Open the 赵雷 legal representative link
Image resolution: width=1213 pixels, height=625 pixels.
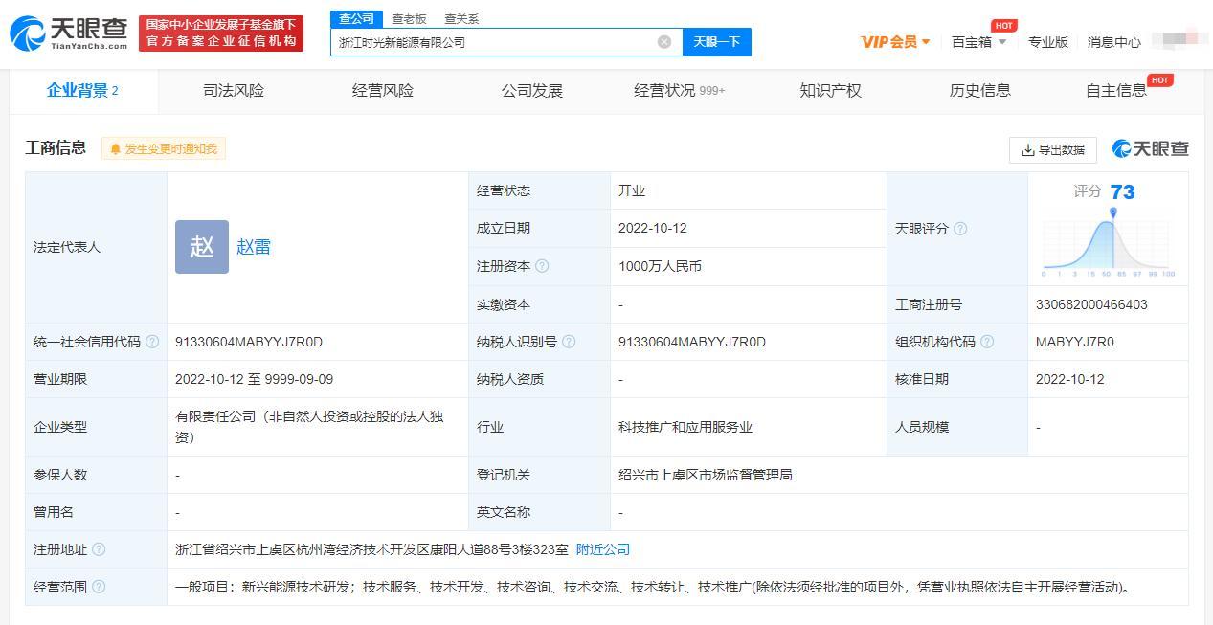click(x=254, y=247)
